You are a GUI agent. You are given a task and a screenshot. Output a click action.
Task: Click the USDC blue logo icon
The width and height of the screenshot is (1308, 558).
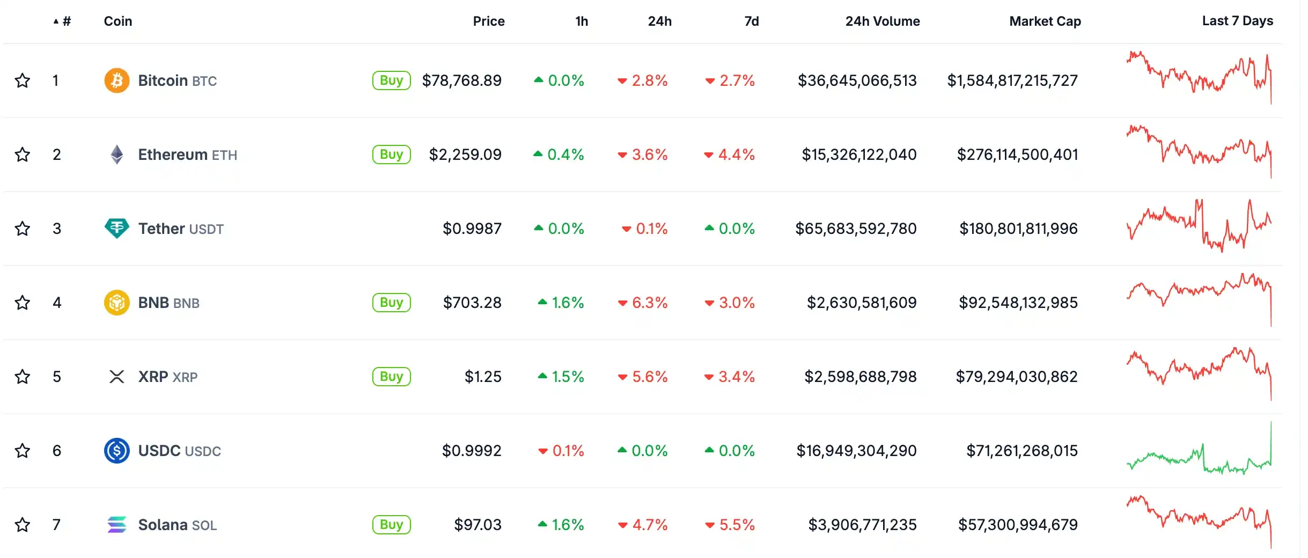coord(116,451)
